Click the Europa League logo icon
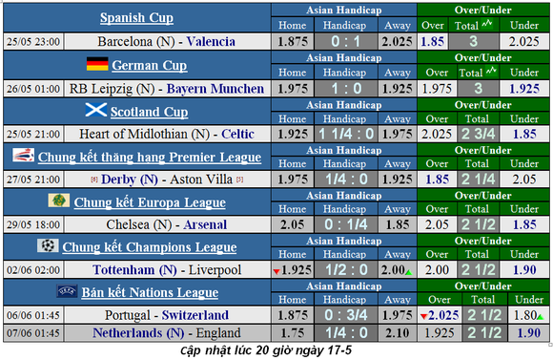Screen dimensions: 553x360 59,201
